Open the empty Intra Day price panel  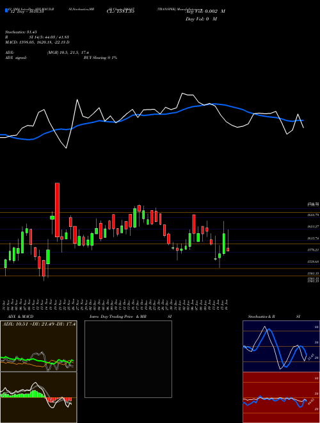[x=128, y=359]
